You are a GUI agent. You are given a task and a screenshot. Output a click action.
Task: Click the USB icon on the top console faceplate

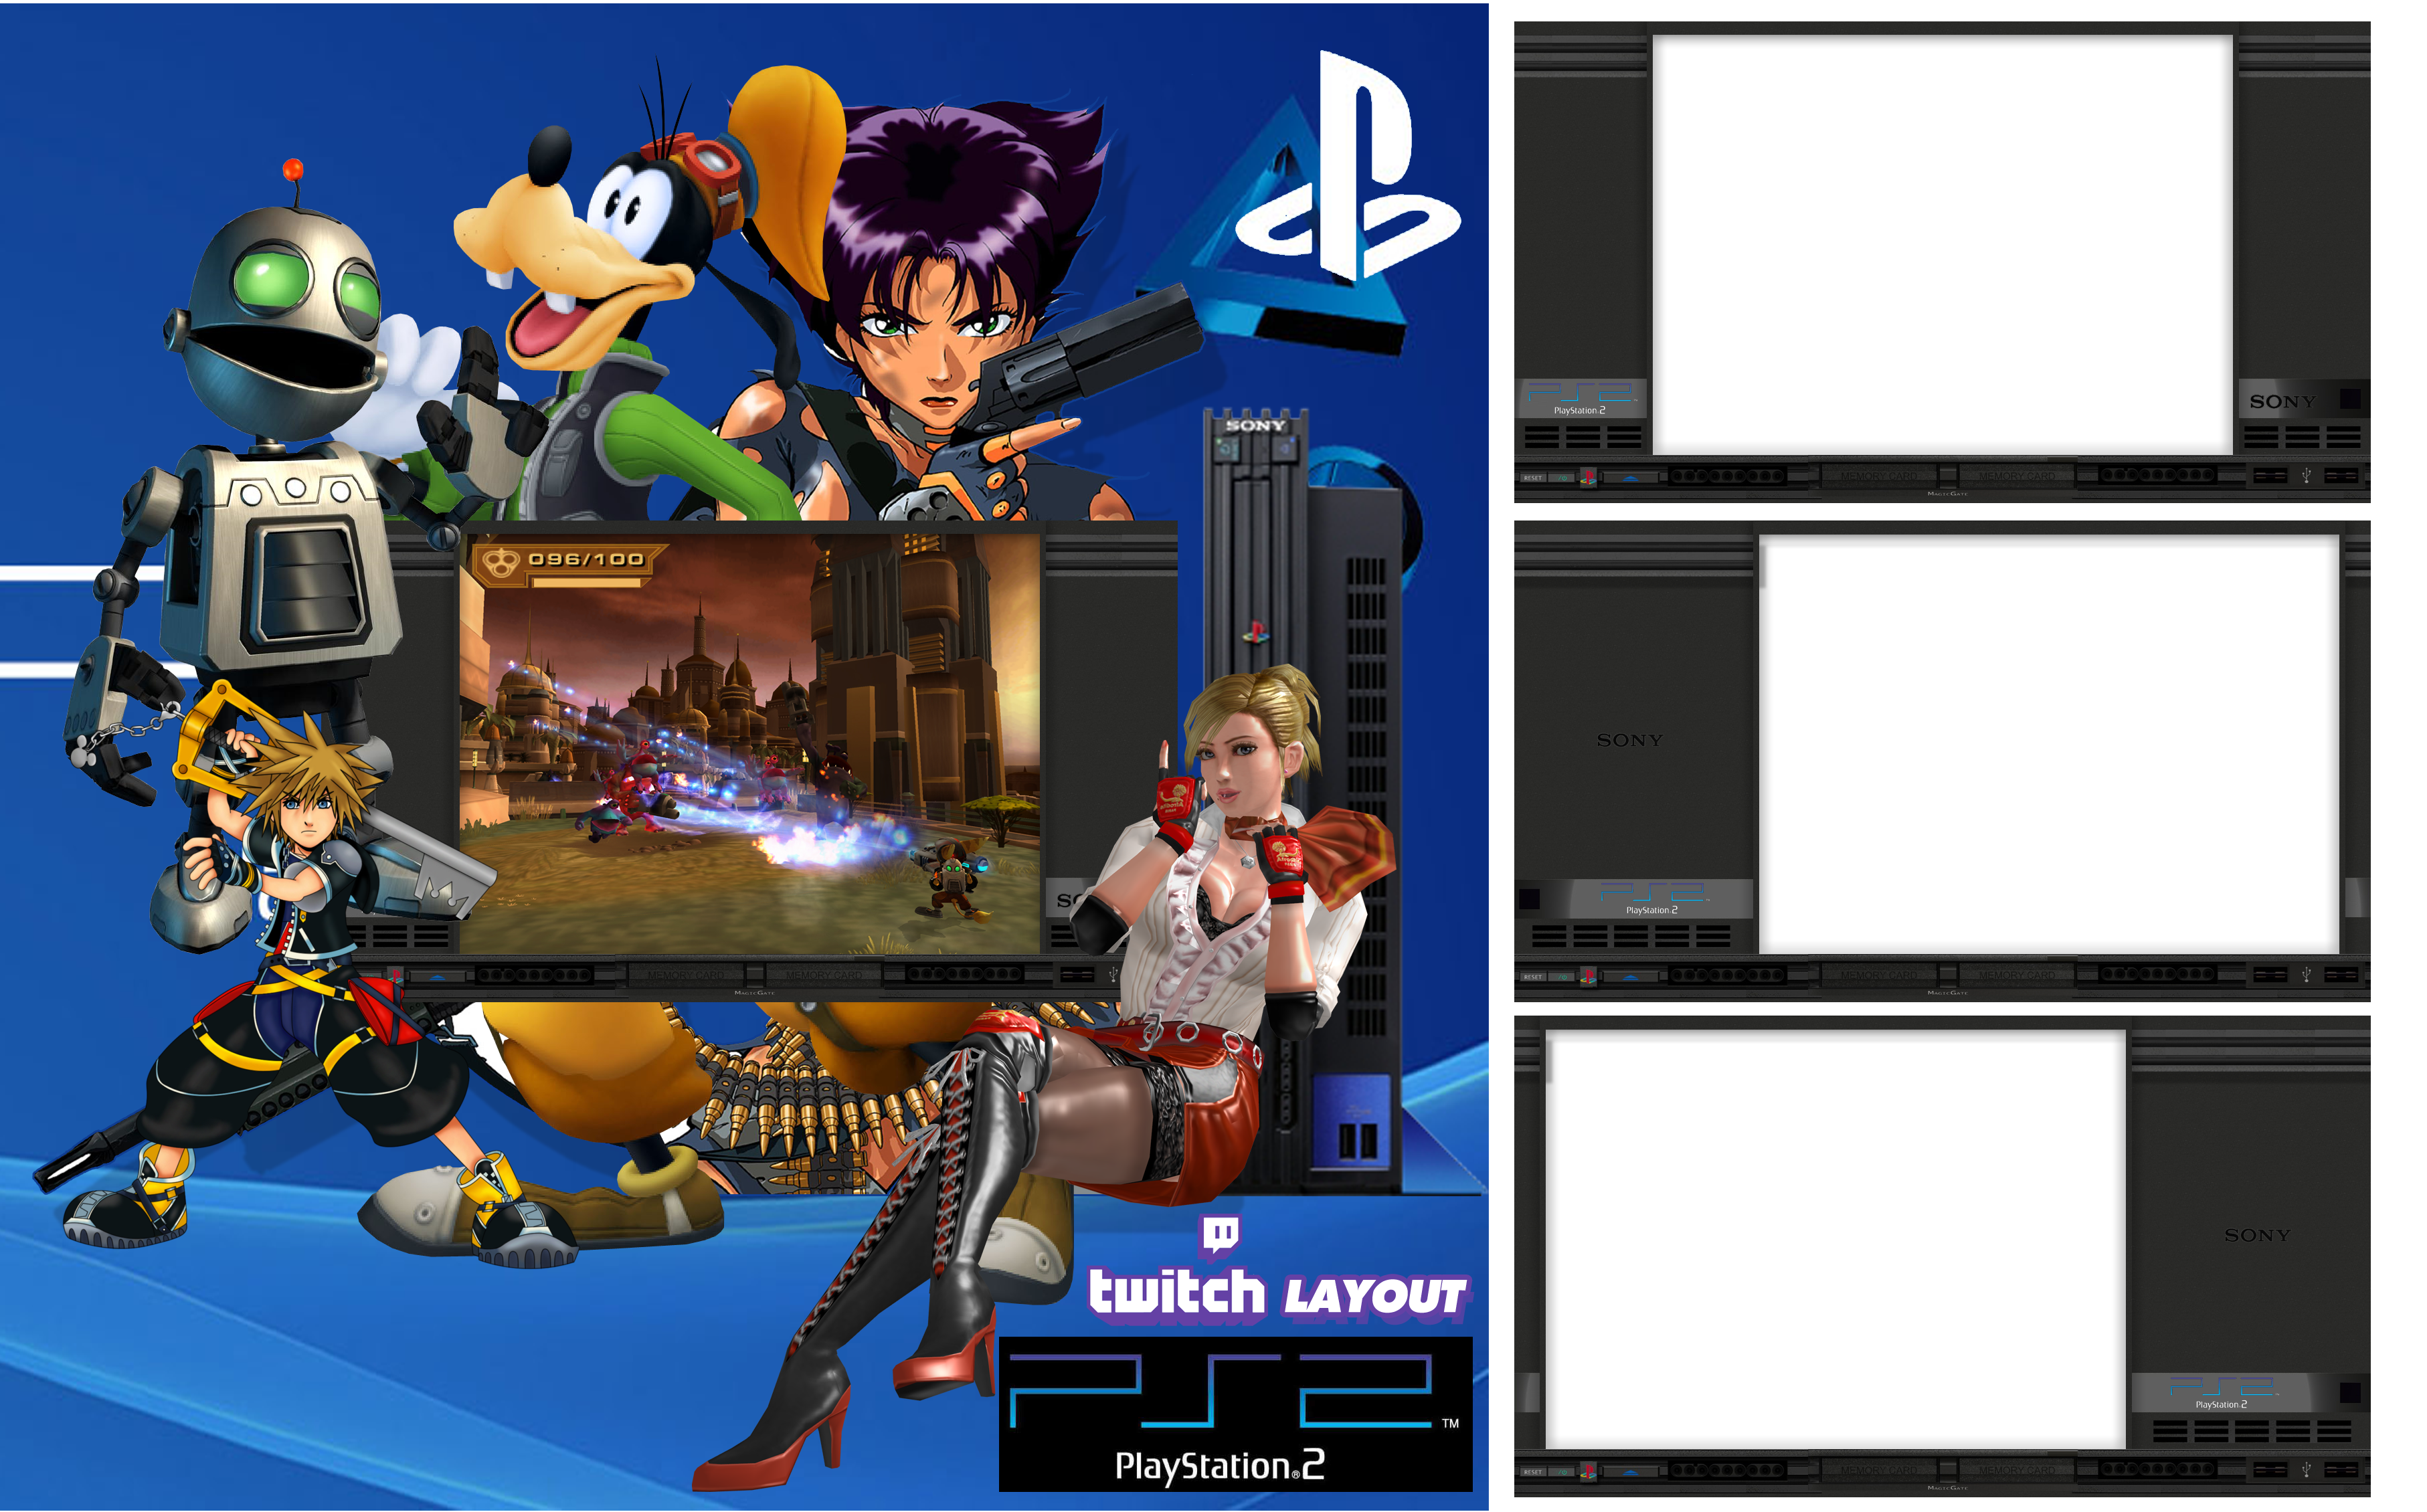coord(2306,476)
